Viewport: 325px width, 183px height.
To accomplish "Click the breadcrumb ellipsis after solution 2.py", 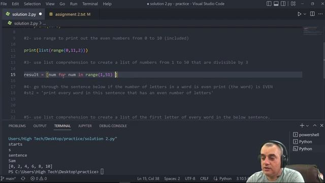I will click(44, 23).
